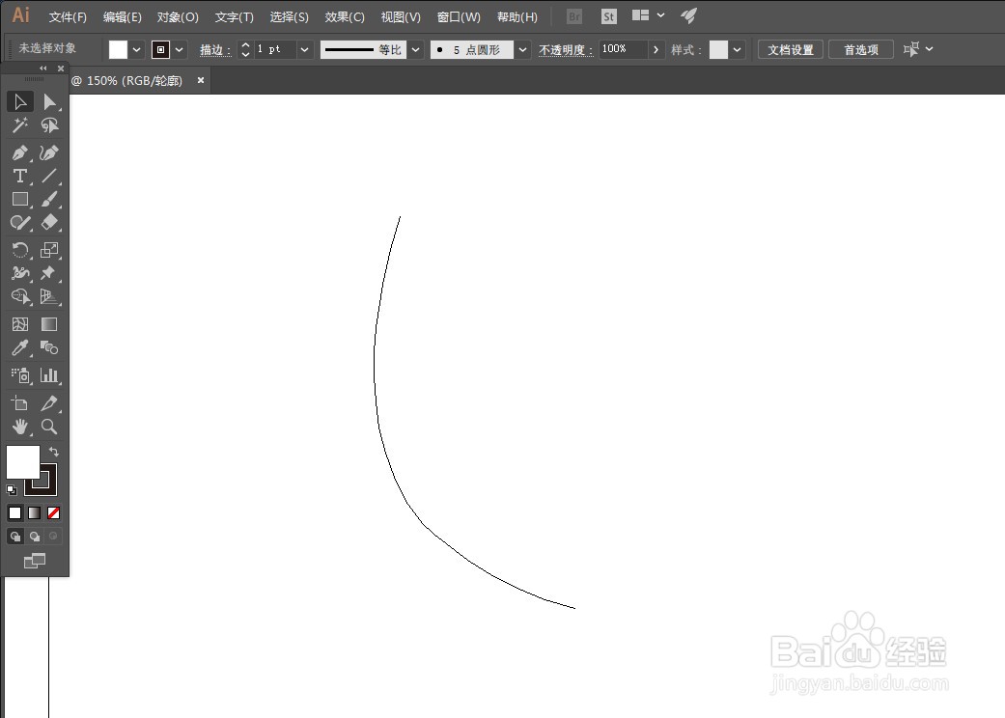The height and width of the screenshot is (718, 1005).
Task: Open the 文字(T) menu
Action: (x=234, y=17)
